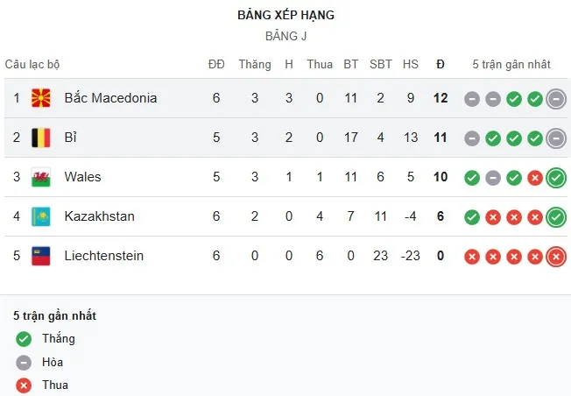The width and height of the screenshot is (571, 396).
Task: Click Liechtenstein's latest circled loss icon
Action: tap(555, 257)
